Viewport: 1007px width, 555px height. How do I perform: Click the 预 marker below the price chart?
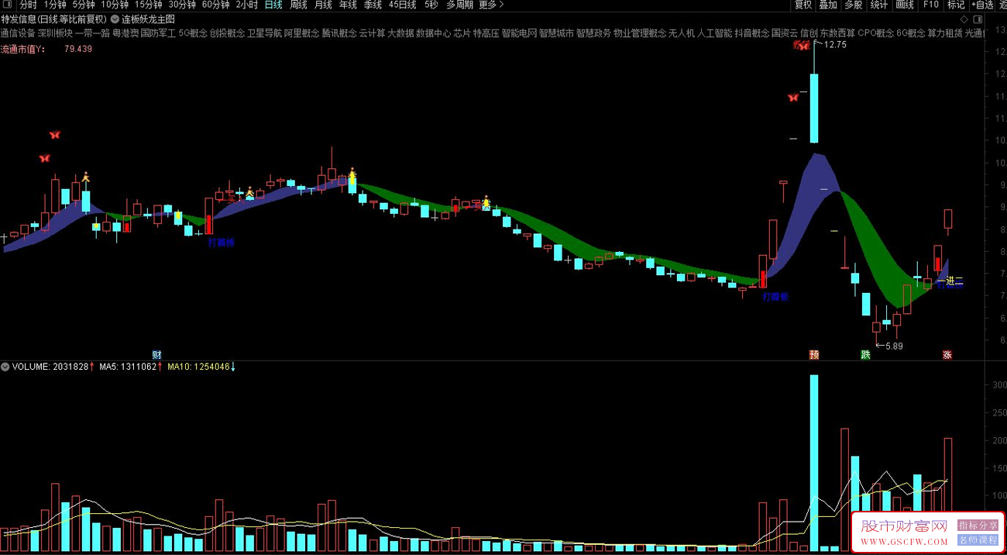[x=814, y=354]
